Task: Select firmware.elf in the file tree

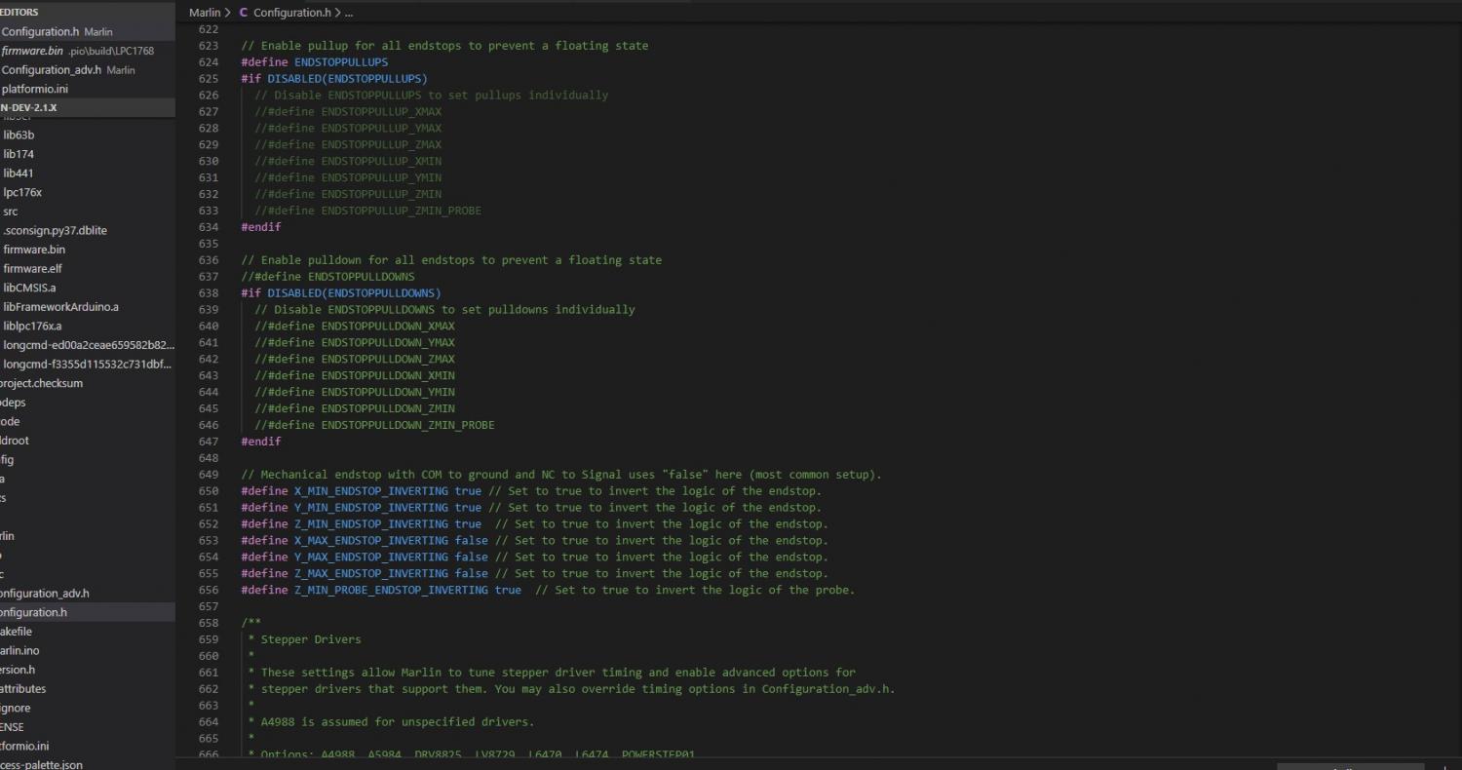Action: click(33, 269)
